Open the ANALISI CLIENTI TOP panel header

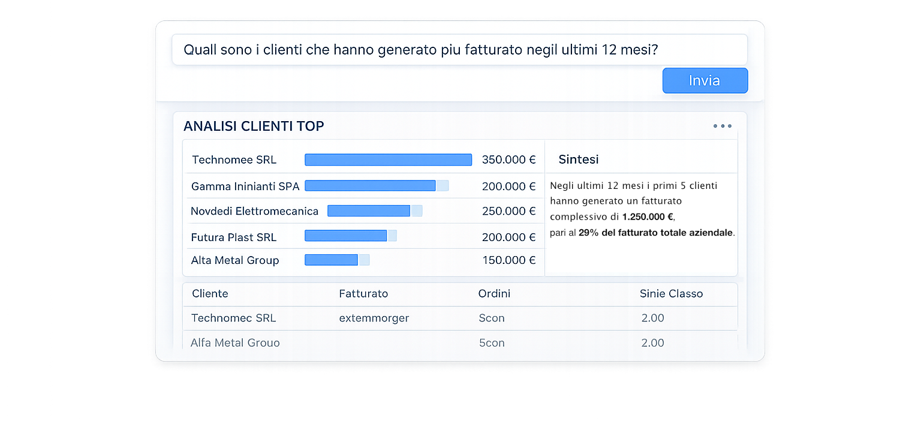point(254,127)
